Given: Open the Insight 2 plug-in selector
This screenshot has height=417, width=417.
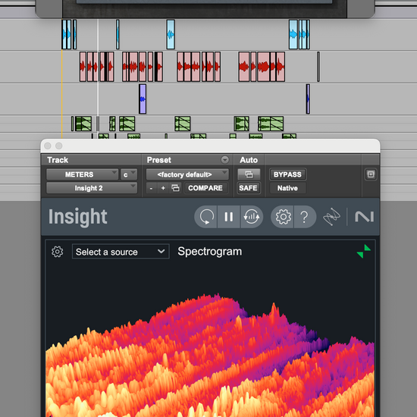Looking at the screenshot, I should [x=92, y=188].
